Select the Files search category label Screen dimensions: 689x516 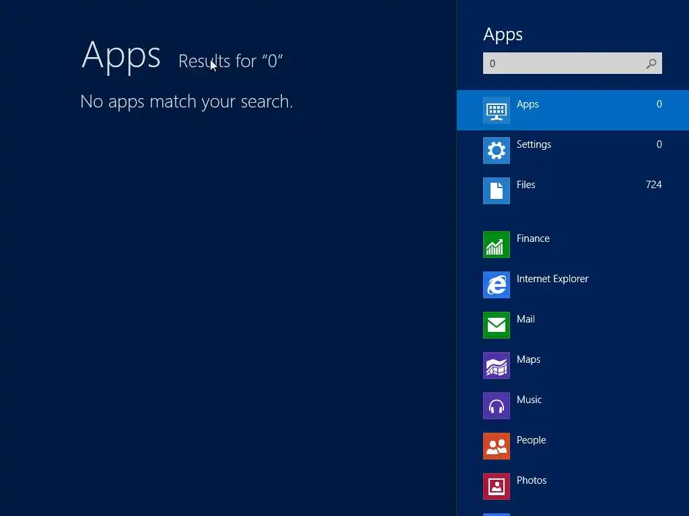coord(525,185)
